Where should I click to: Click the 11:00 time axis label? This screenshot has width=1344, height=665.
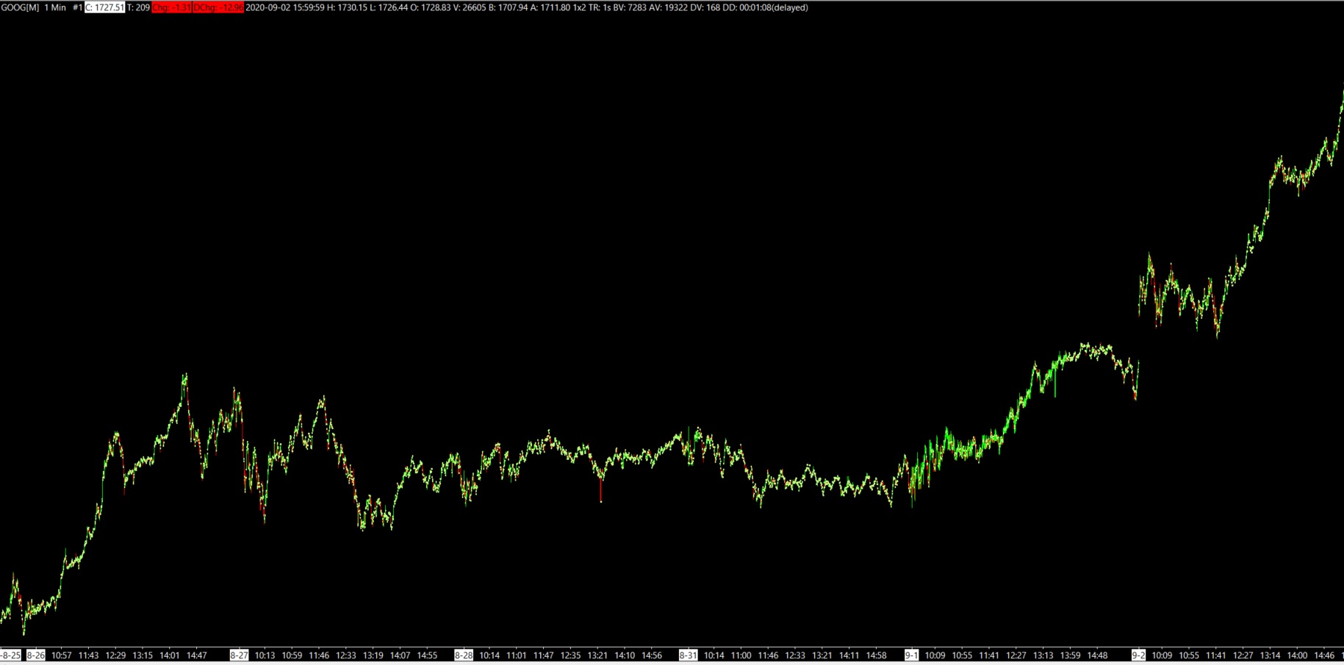741,655
